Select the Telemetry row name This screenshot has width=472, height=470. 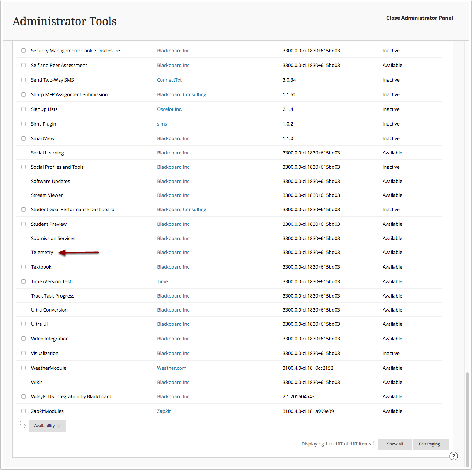point(42,252)
